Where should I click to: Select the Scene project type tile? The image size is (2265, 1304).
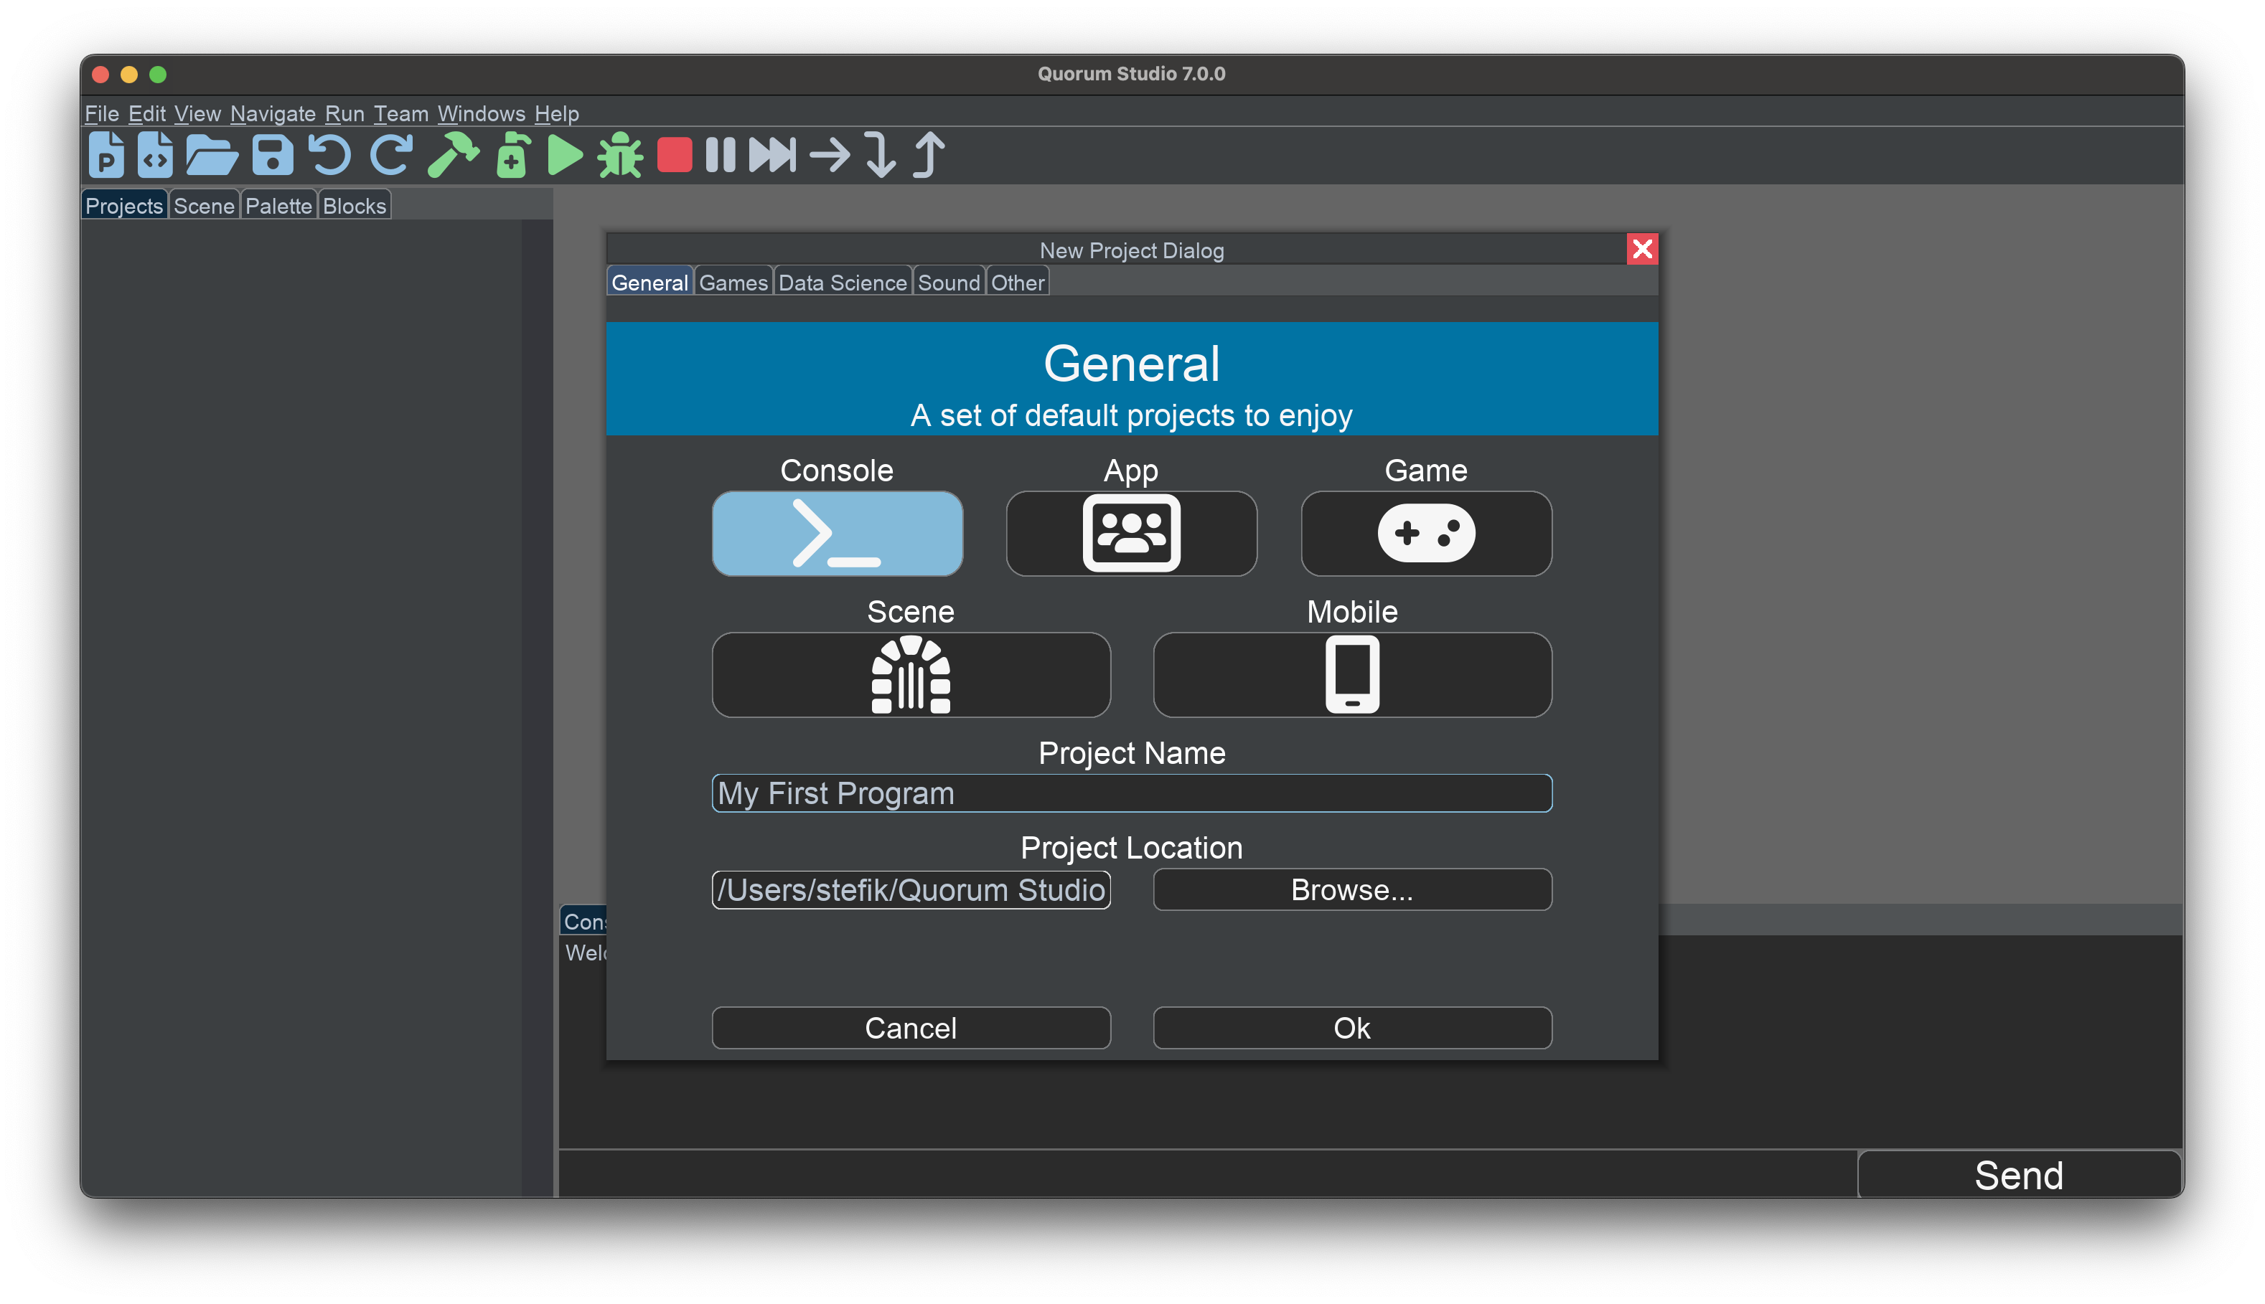pyautogui.click(x=911, y=674)
